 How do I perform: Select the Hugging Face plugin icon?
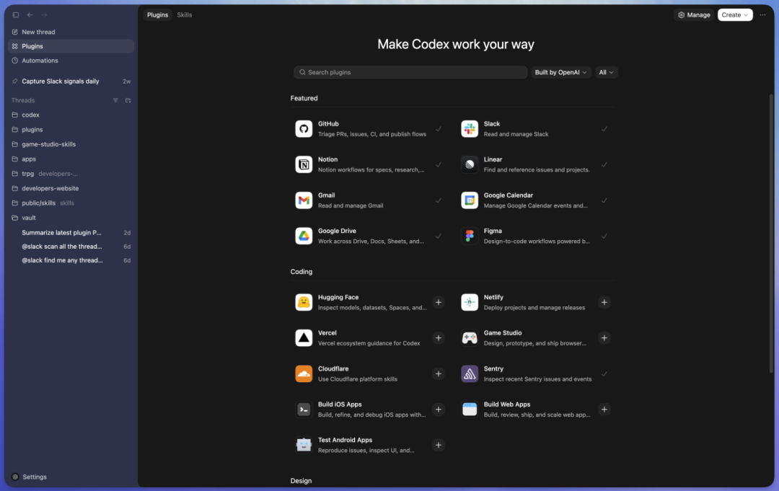304,302
